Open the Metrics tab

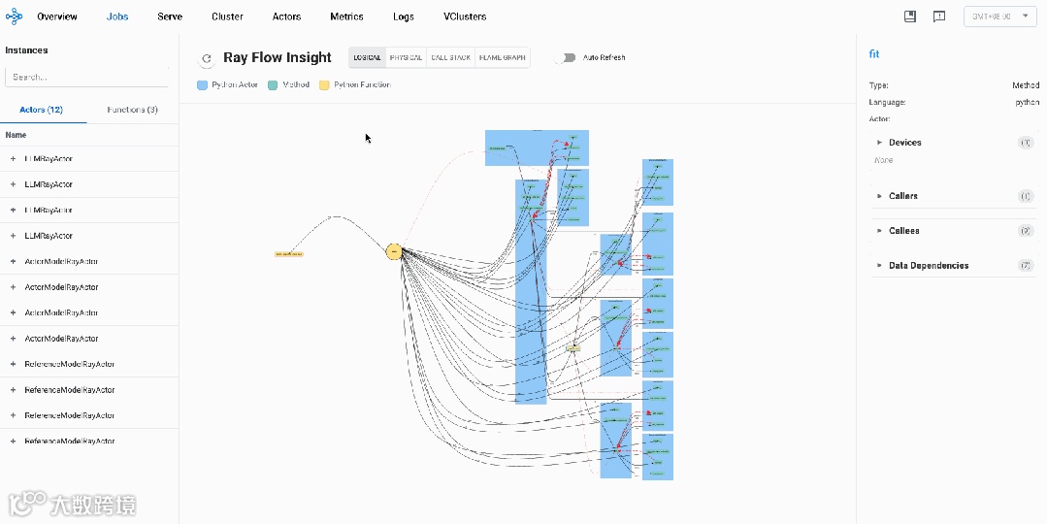coord(346,16)
